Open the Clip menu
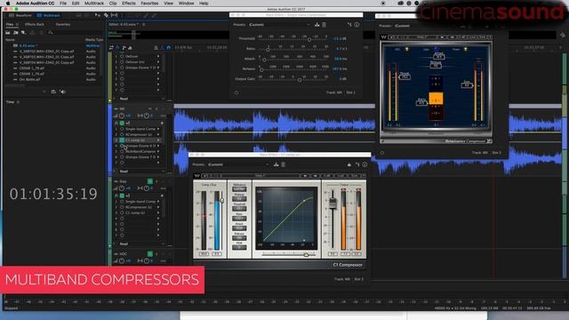 click(x=113, y=4)
